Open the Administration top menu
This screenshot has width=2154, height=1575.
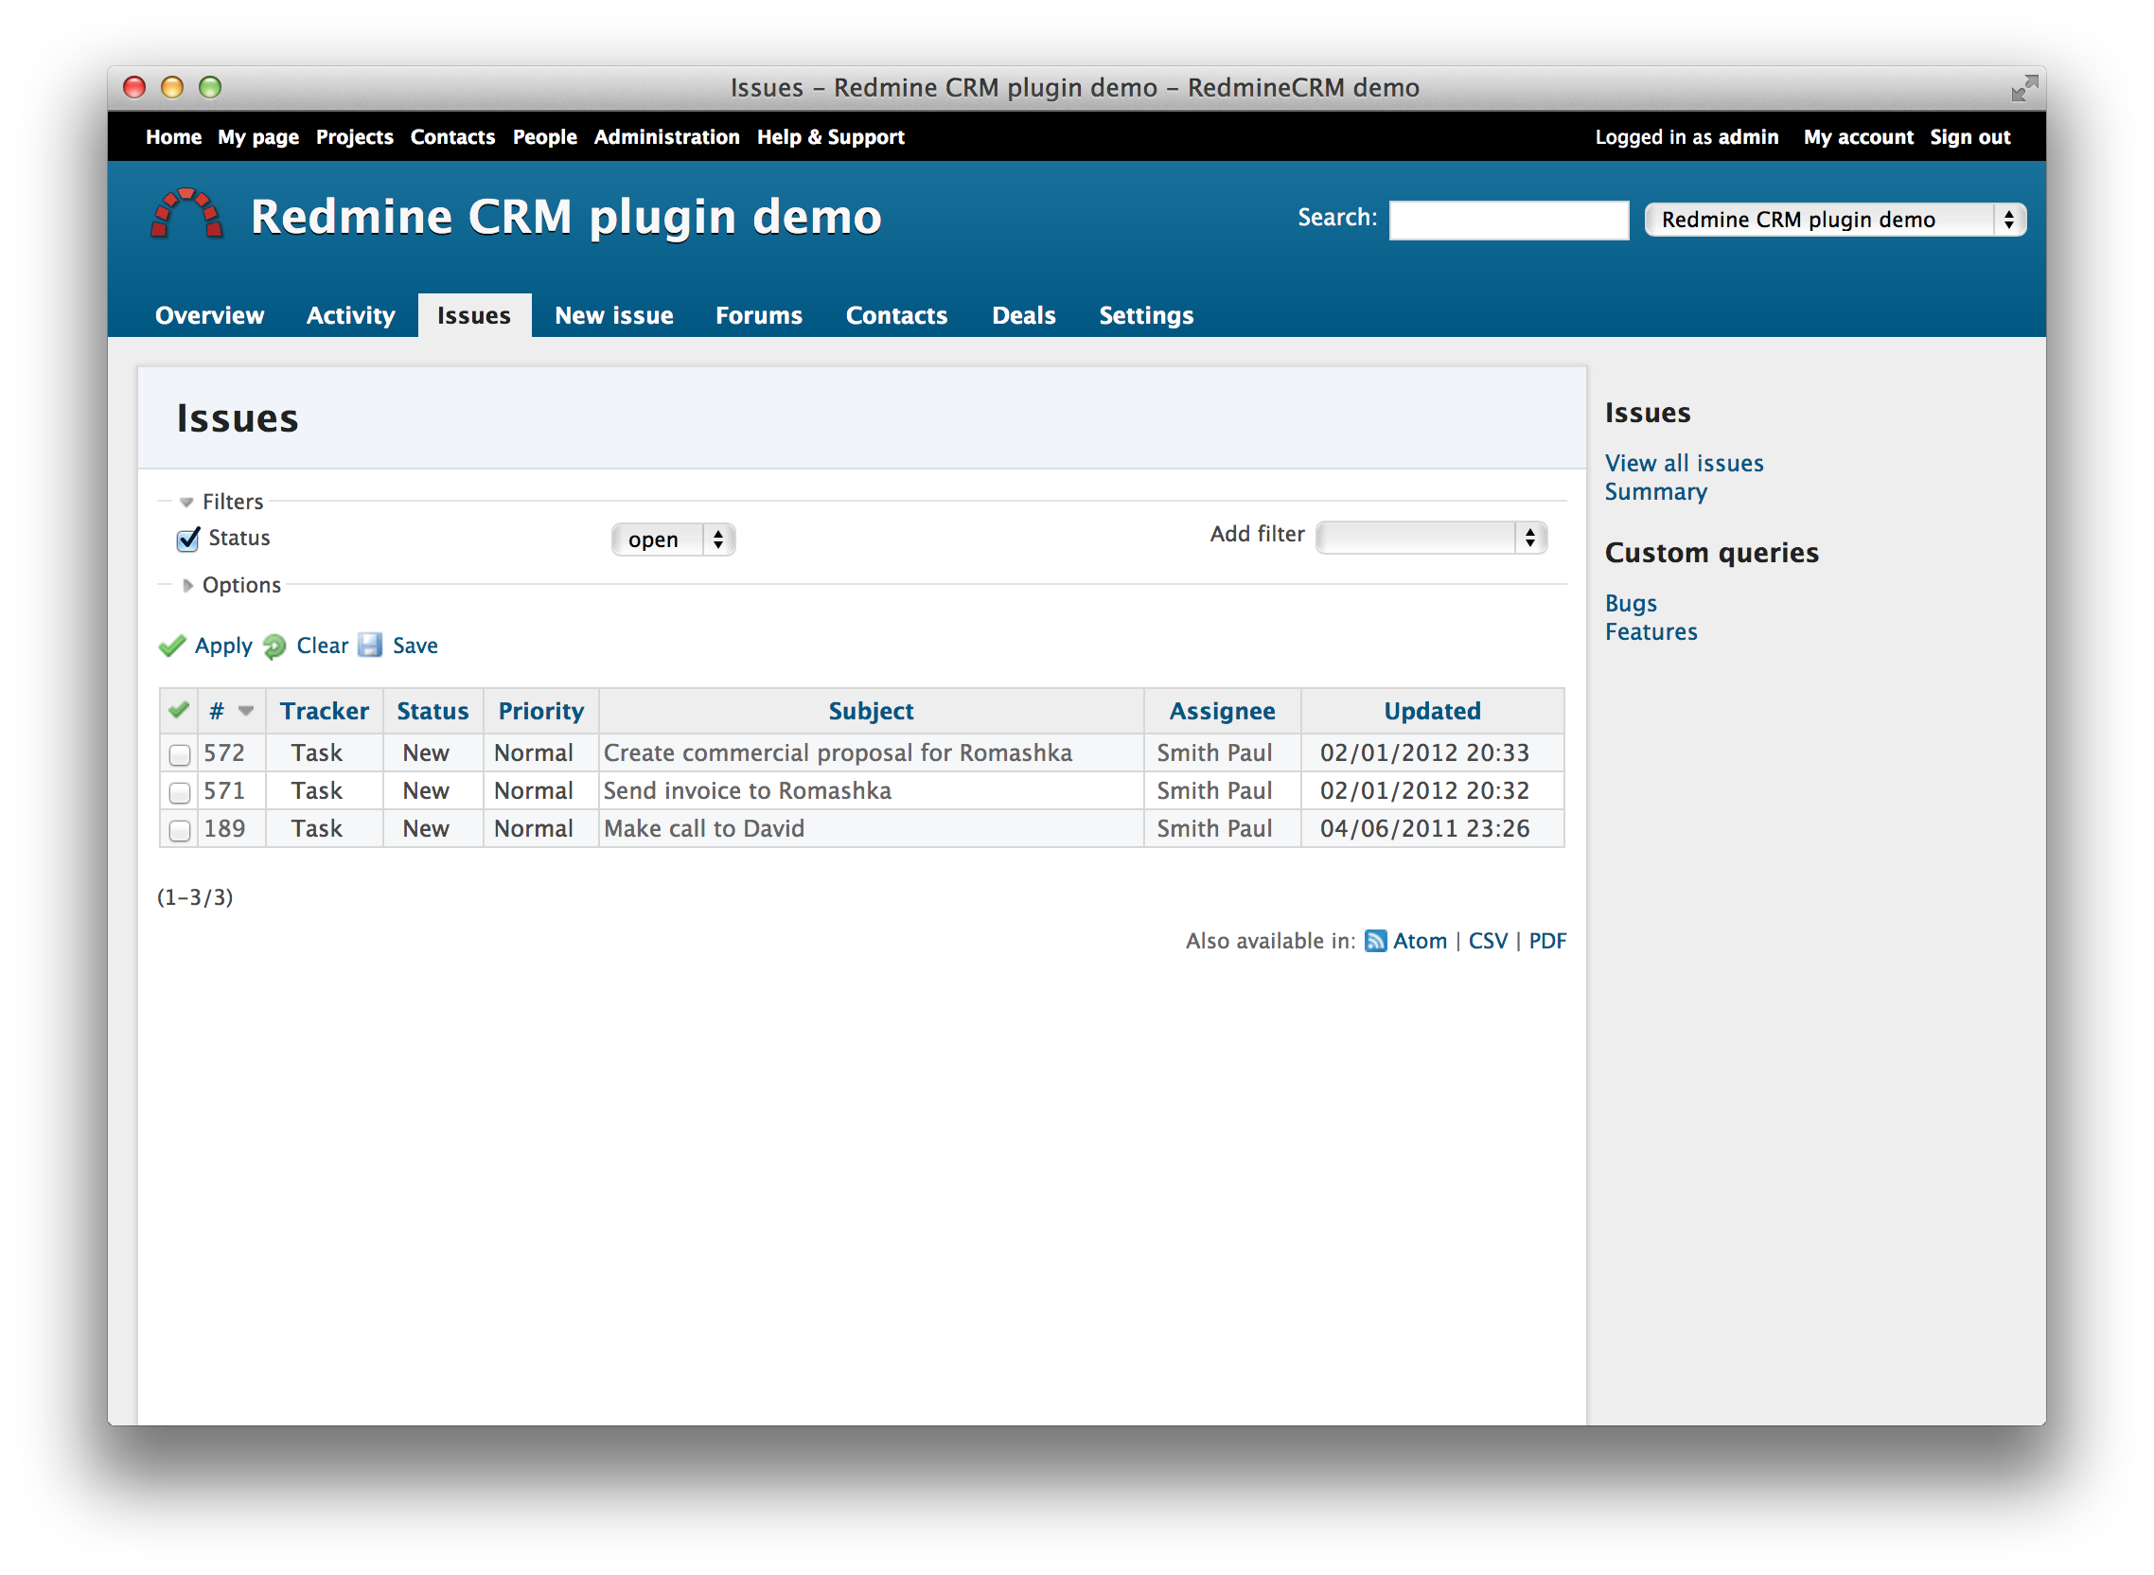(x=666, y=137)
